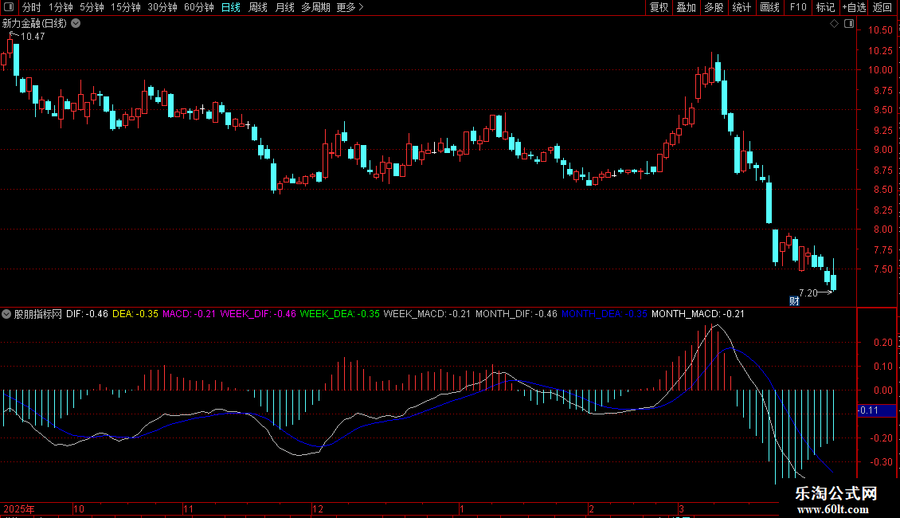
Task: Switch to 分时 intraday chart
Action: click(32, 7)
